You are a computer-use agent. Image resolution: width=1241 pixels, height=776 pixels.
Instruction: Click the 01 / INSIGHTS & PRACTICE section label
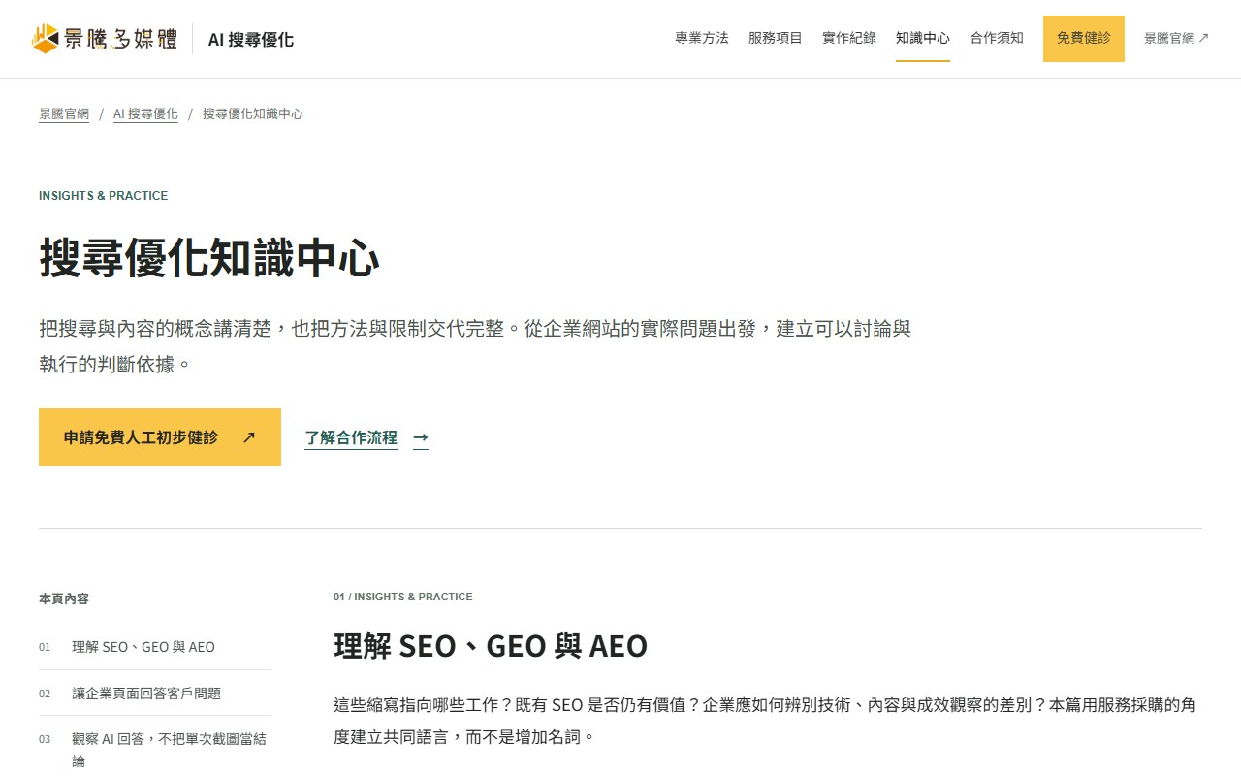[x=403, y=597]
